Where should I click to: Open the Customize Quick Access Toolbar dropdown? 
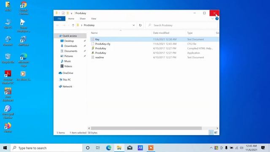tap(71, 13)
